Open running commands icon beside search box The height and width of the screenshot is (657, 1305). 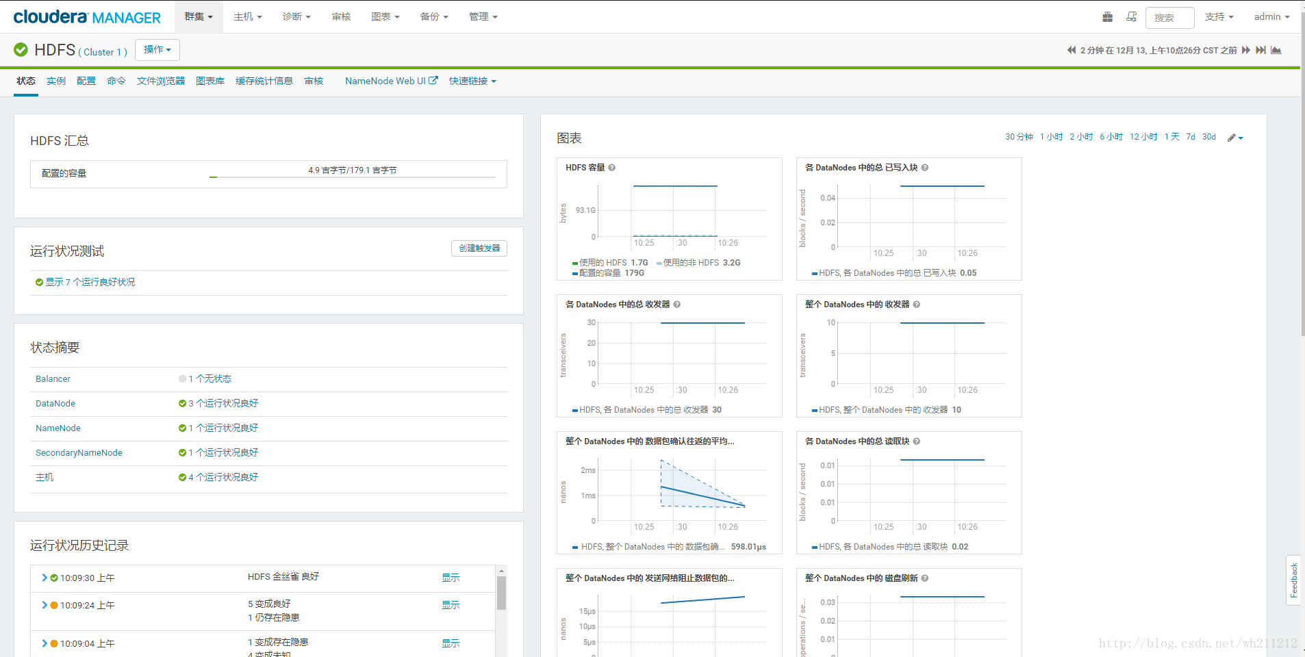(1131, 17)
